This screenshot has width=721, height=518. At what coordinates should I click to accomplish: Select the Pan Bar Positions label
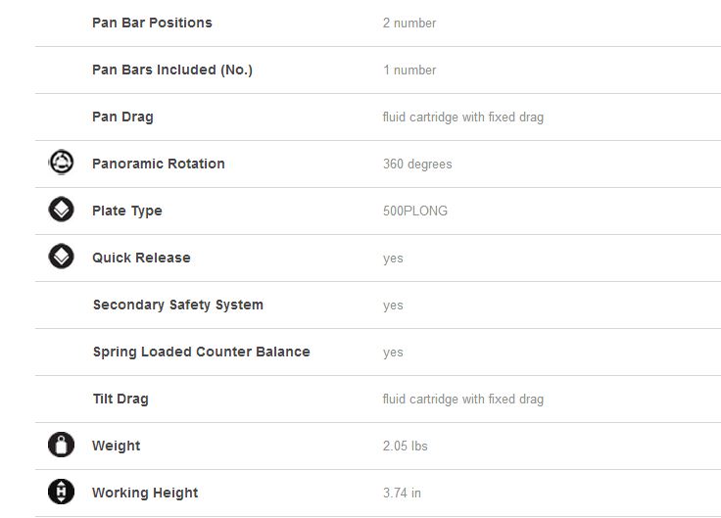click(x=152, y=23)
